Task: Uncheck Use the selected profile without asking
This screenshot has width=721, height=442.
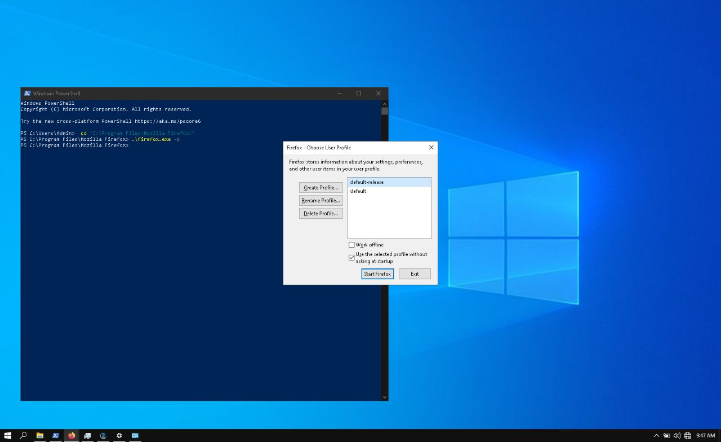Action: click(x=351, y=258)
